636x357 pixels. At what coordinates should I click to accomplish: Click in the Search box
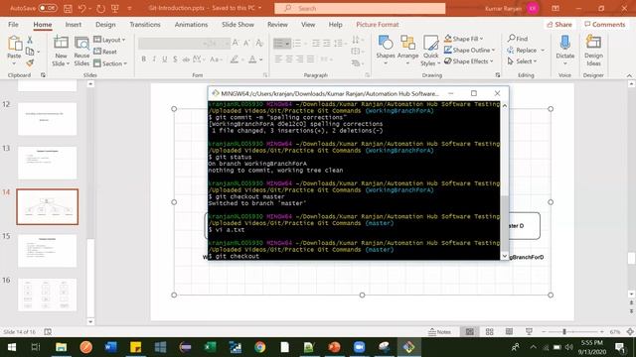(360, 8)
